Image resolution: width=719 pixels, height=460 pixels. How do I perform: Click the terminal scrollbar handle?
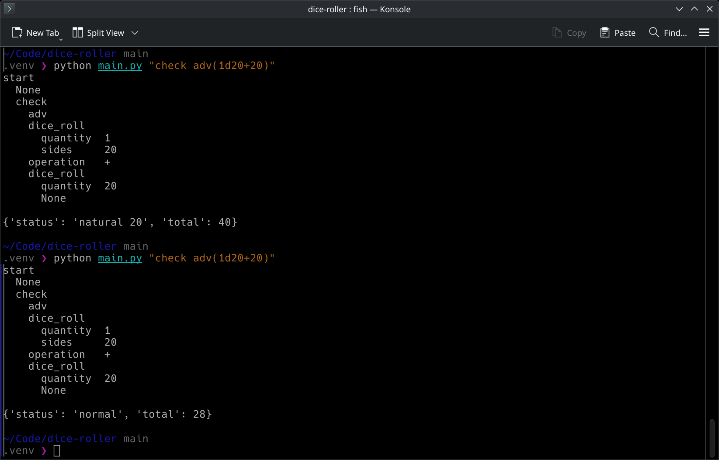[x=712, y=438]
